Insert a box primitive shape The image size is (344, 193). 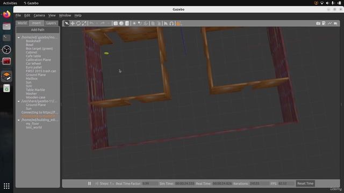[x=116, y=24]
